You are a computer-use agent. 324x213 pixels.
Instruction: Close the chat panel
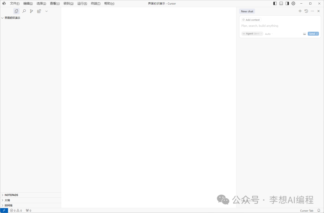(318, 11)
